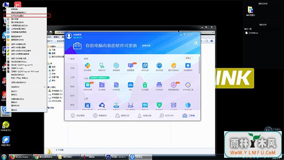Select 系统 category in toolbox sidebar
This screenshot has height=160, width=284.
pos(72,87)
